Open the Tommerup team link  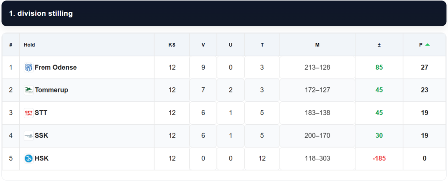point(51,90)
